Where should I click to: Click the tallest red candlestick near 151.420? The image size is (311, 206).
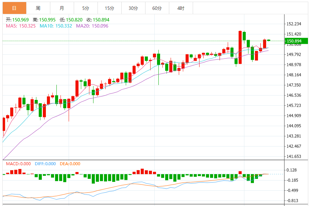pyautogui.click(x=240, y=47)
